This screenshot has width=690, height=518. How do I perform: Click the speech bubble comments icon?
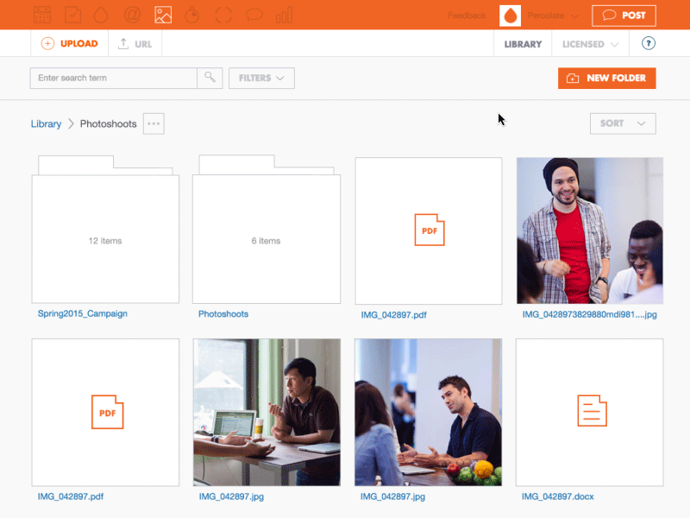pyautogui.click(x=254, y=15)
